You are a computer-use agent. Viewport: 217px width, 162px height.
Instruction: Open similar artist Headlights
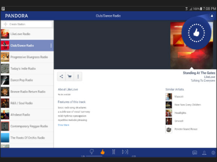pos(180,113)
